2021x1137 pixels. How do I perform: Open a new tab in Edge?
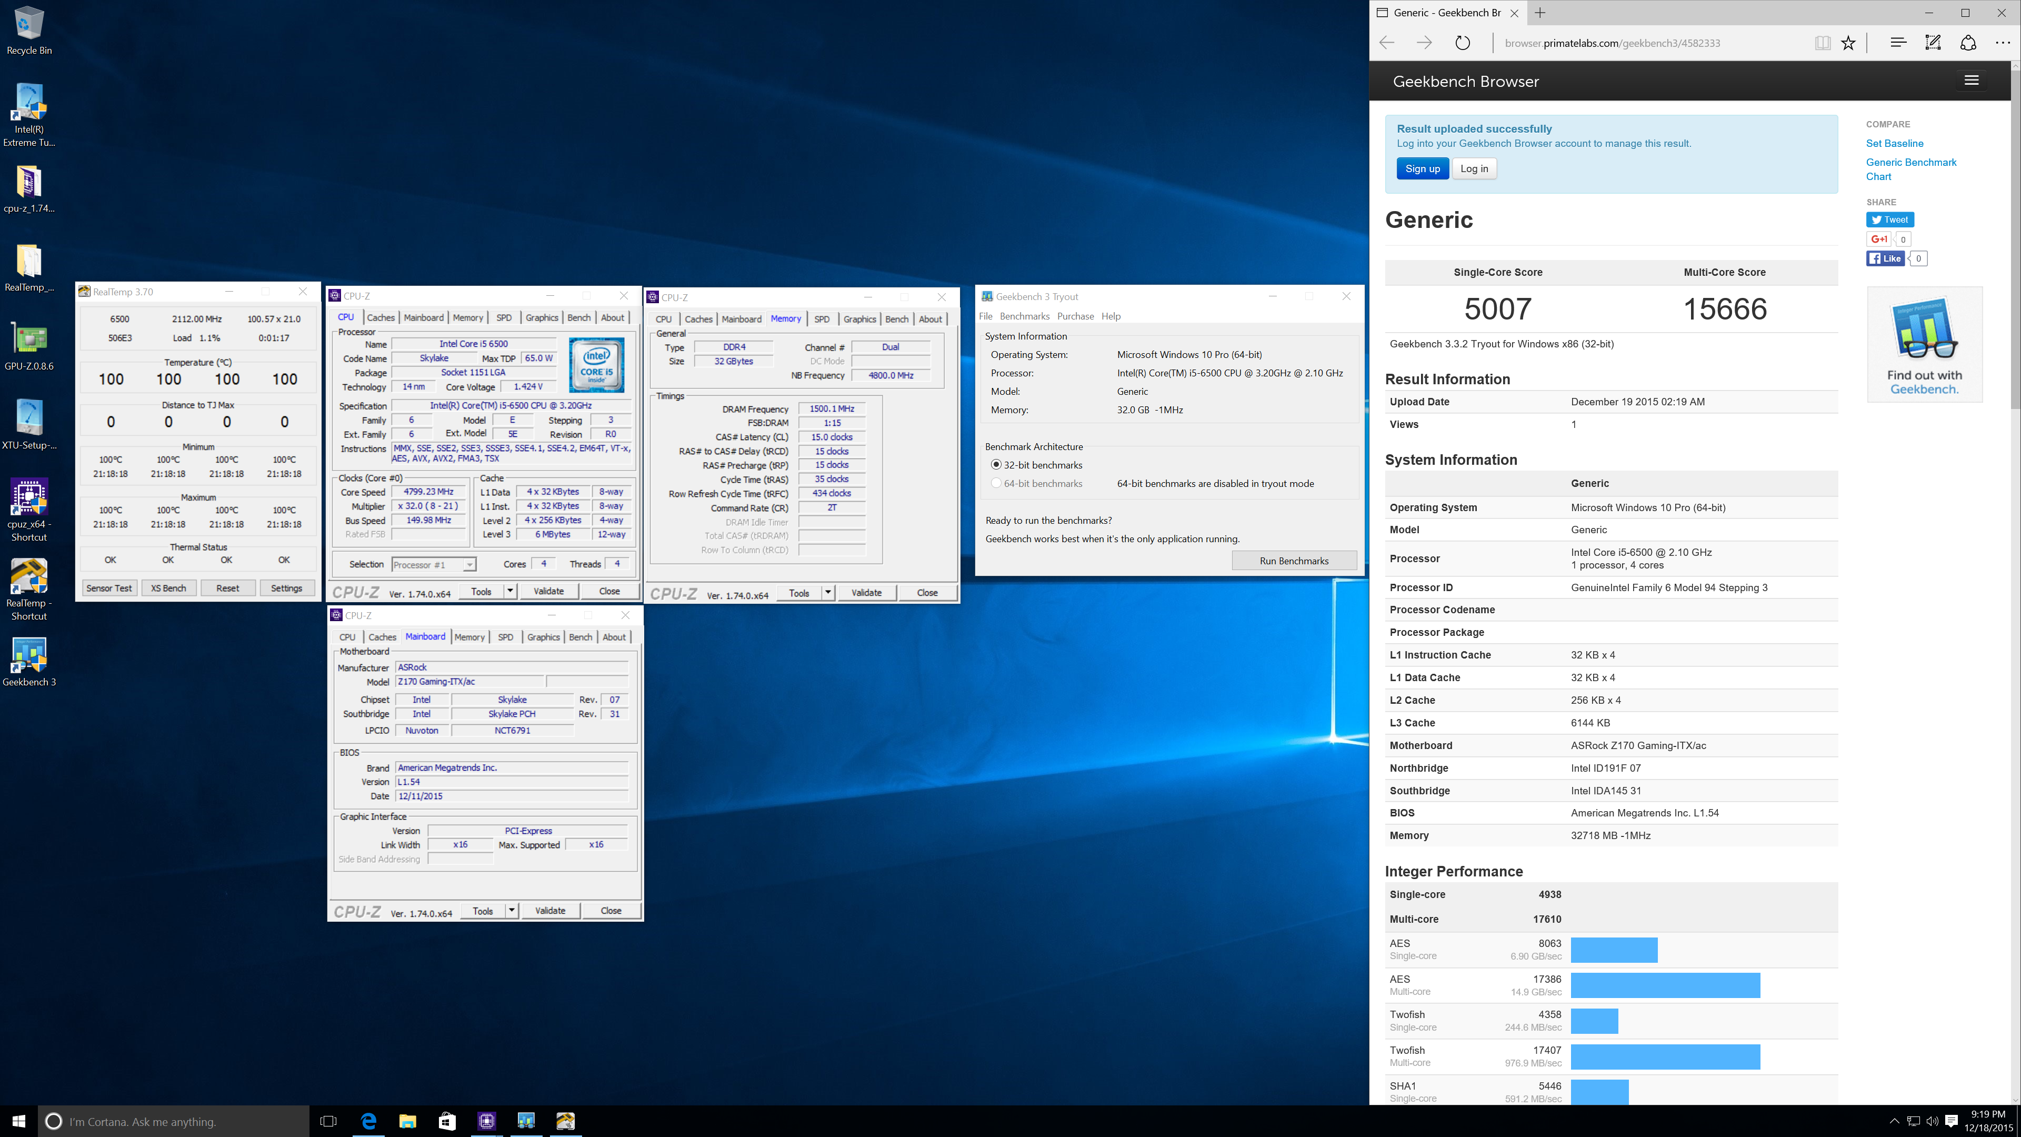1540,13
